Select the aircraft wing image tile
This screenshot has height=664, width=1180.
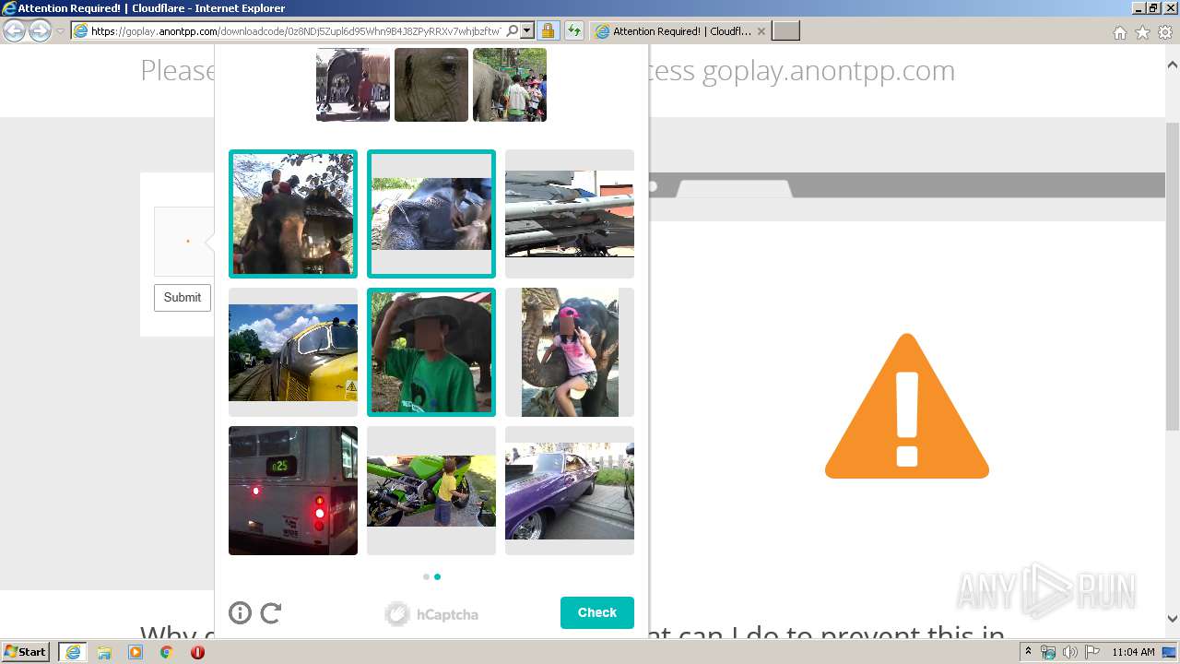[570, 214]
